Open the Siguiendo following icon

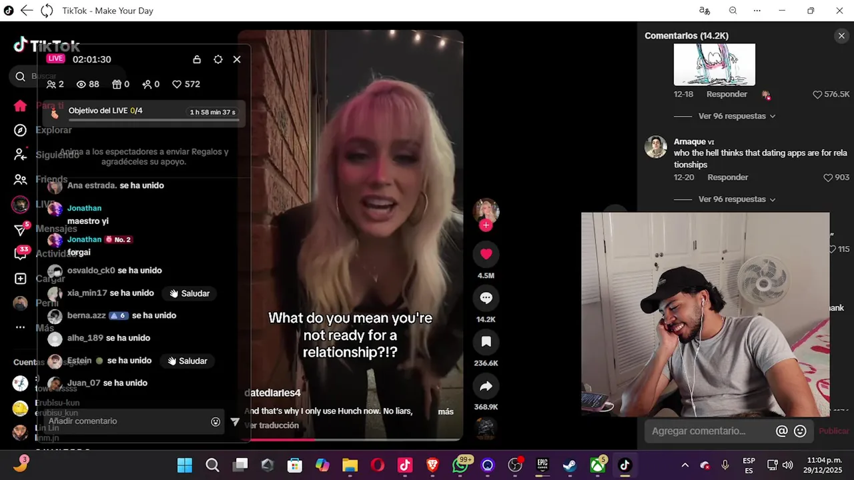[21, 155]
